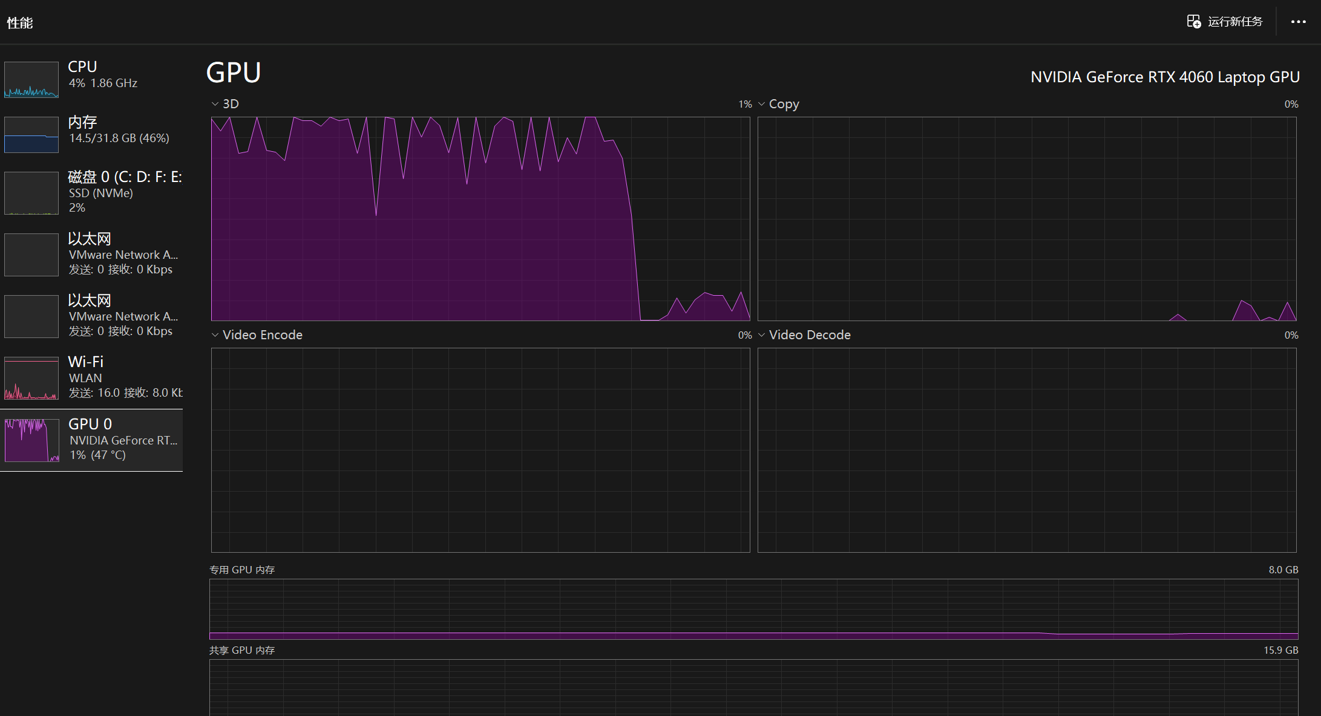Click the GPU 0 purple graph thumbnail
Viewport: 1321px width, 716px height.
31,440
